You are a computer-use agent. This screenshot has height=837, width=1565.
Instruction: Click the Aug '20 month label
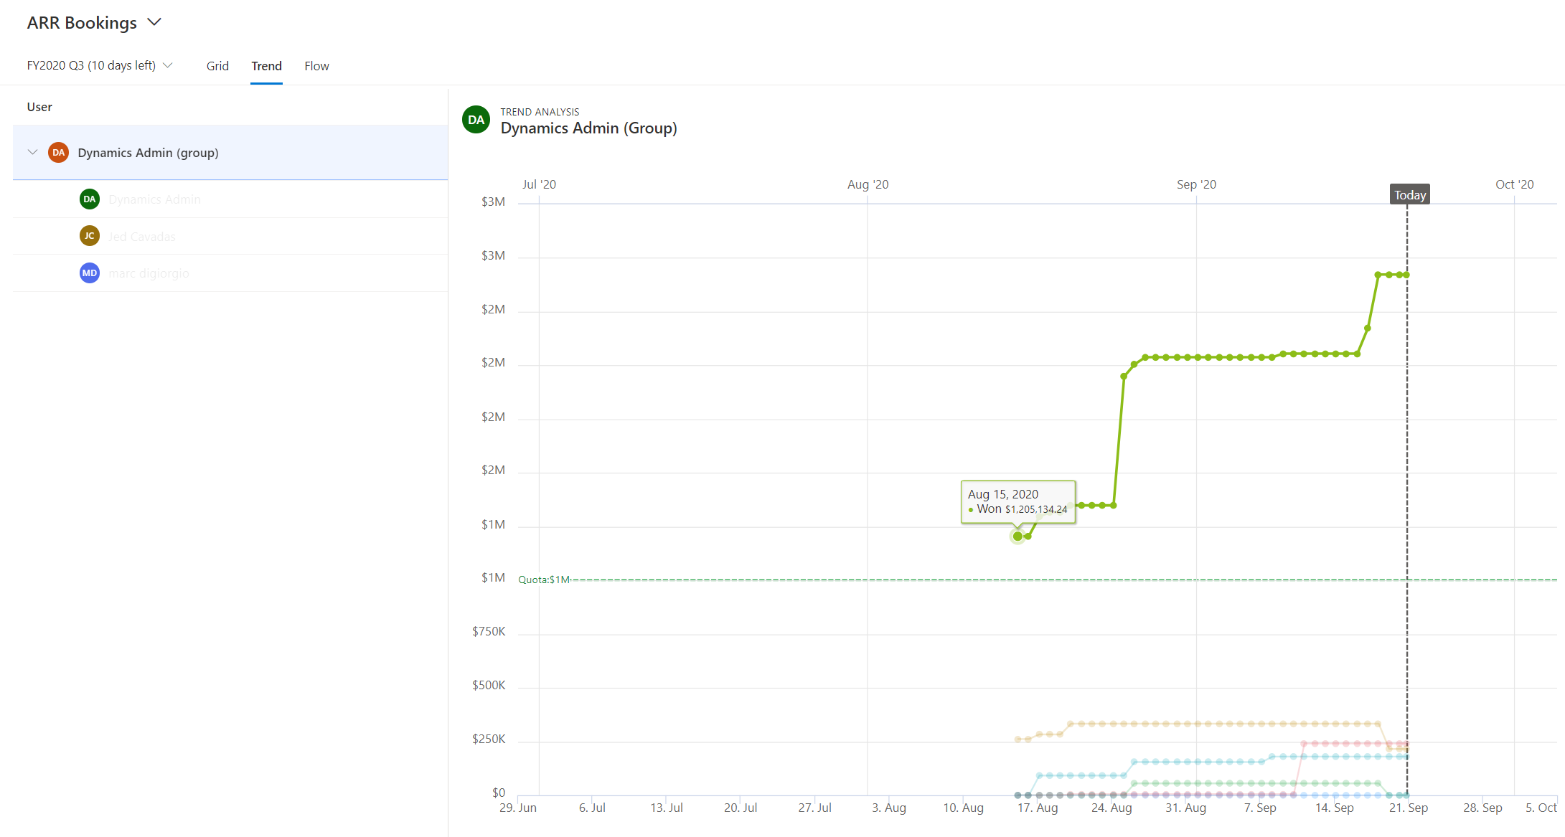point(868,184)
